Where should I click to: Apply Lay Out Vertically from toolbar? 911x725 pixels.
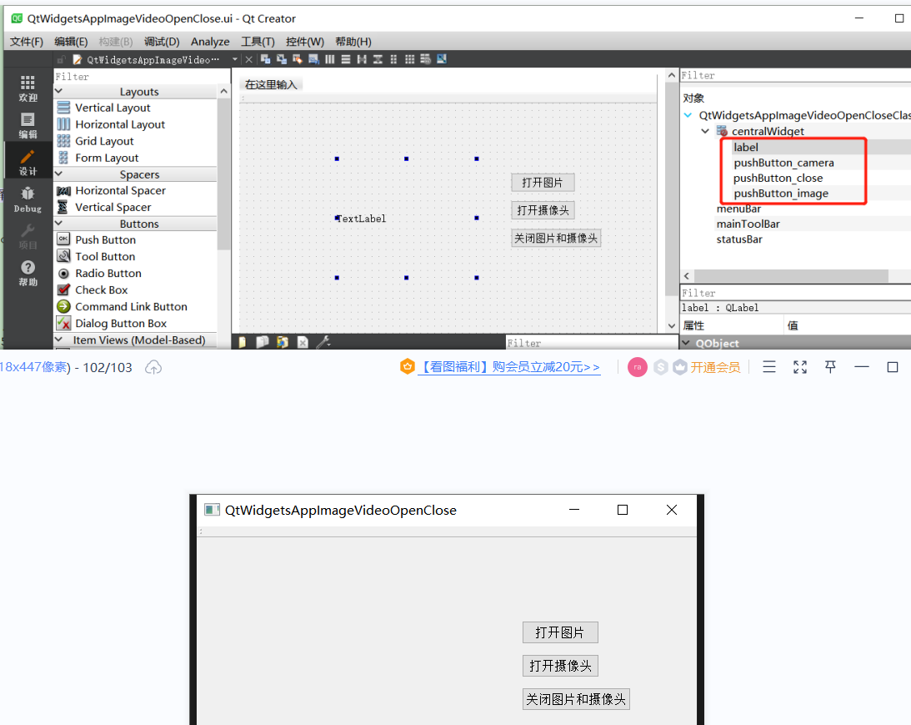click(346, 59)
